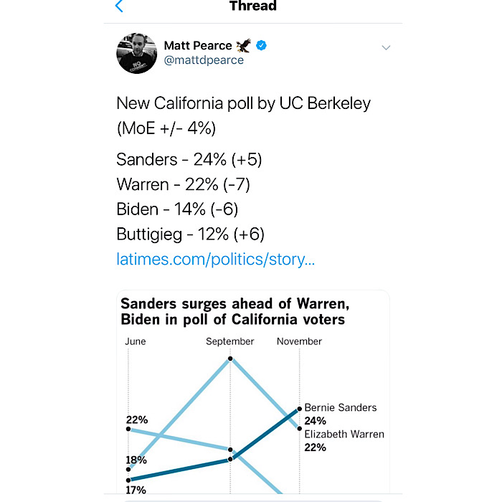Select the June axis label
This screenshot has height=502, width=502.
(x=135, y=341)
